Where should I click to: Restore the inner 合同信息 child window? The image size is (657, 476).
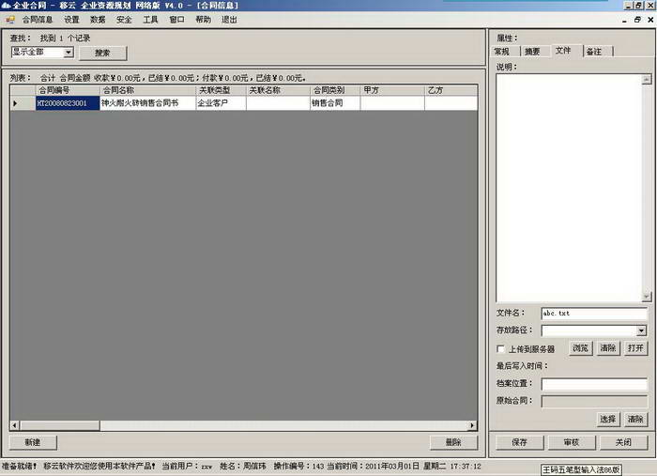(637, 20)
